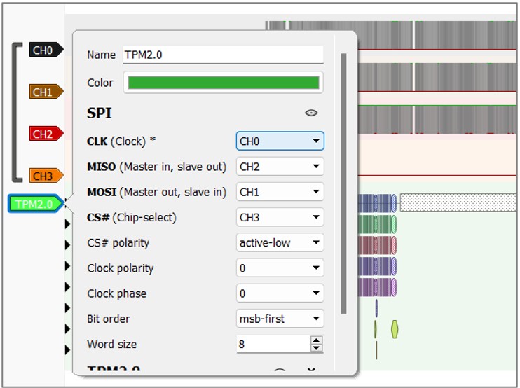Image resolution: width=520 pixels, height=388 pixels.
Task: Click the Word size label
Action: click(x=111, y=344)
